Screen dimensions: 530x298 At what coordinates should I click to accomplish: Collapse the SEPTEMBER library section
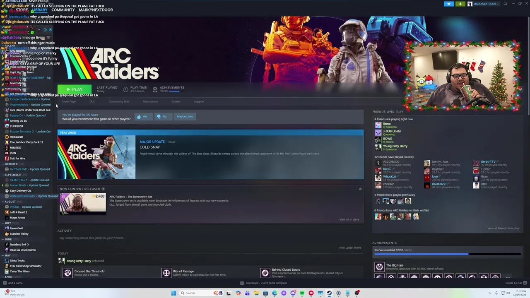point(3,175)
